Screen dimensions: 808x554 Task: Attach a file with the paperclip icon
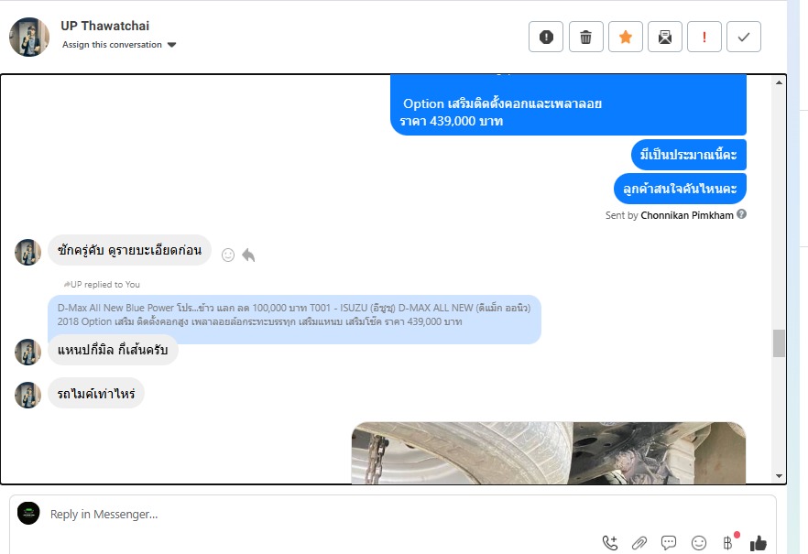[x=639, y=543]
